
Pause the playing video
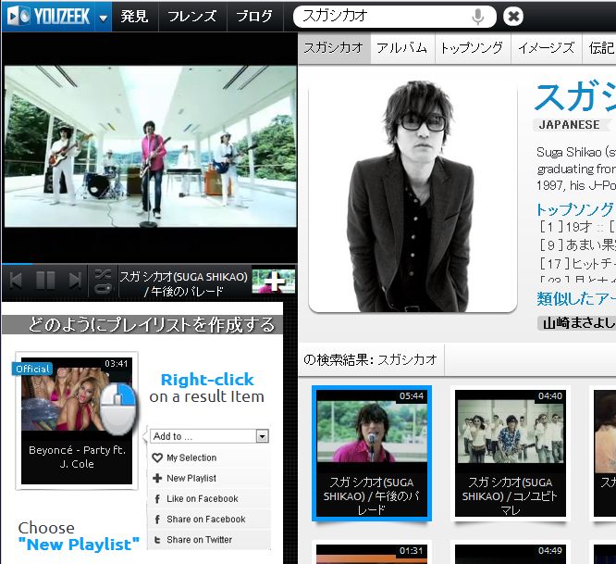coord(45,281)
